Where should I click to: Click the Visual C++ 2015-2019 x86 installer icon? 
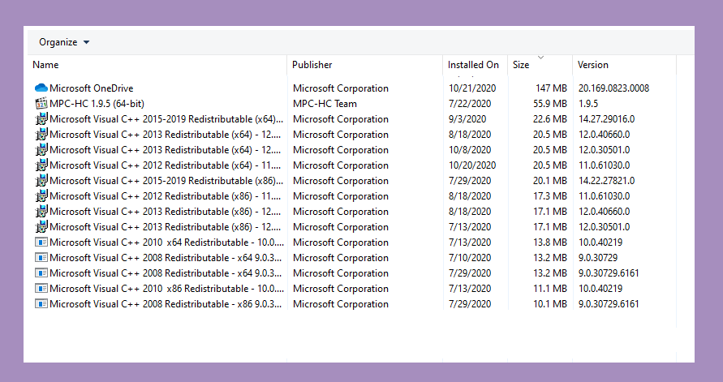coord(41,181)
